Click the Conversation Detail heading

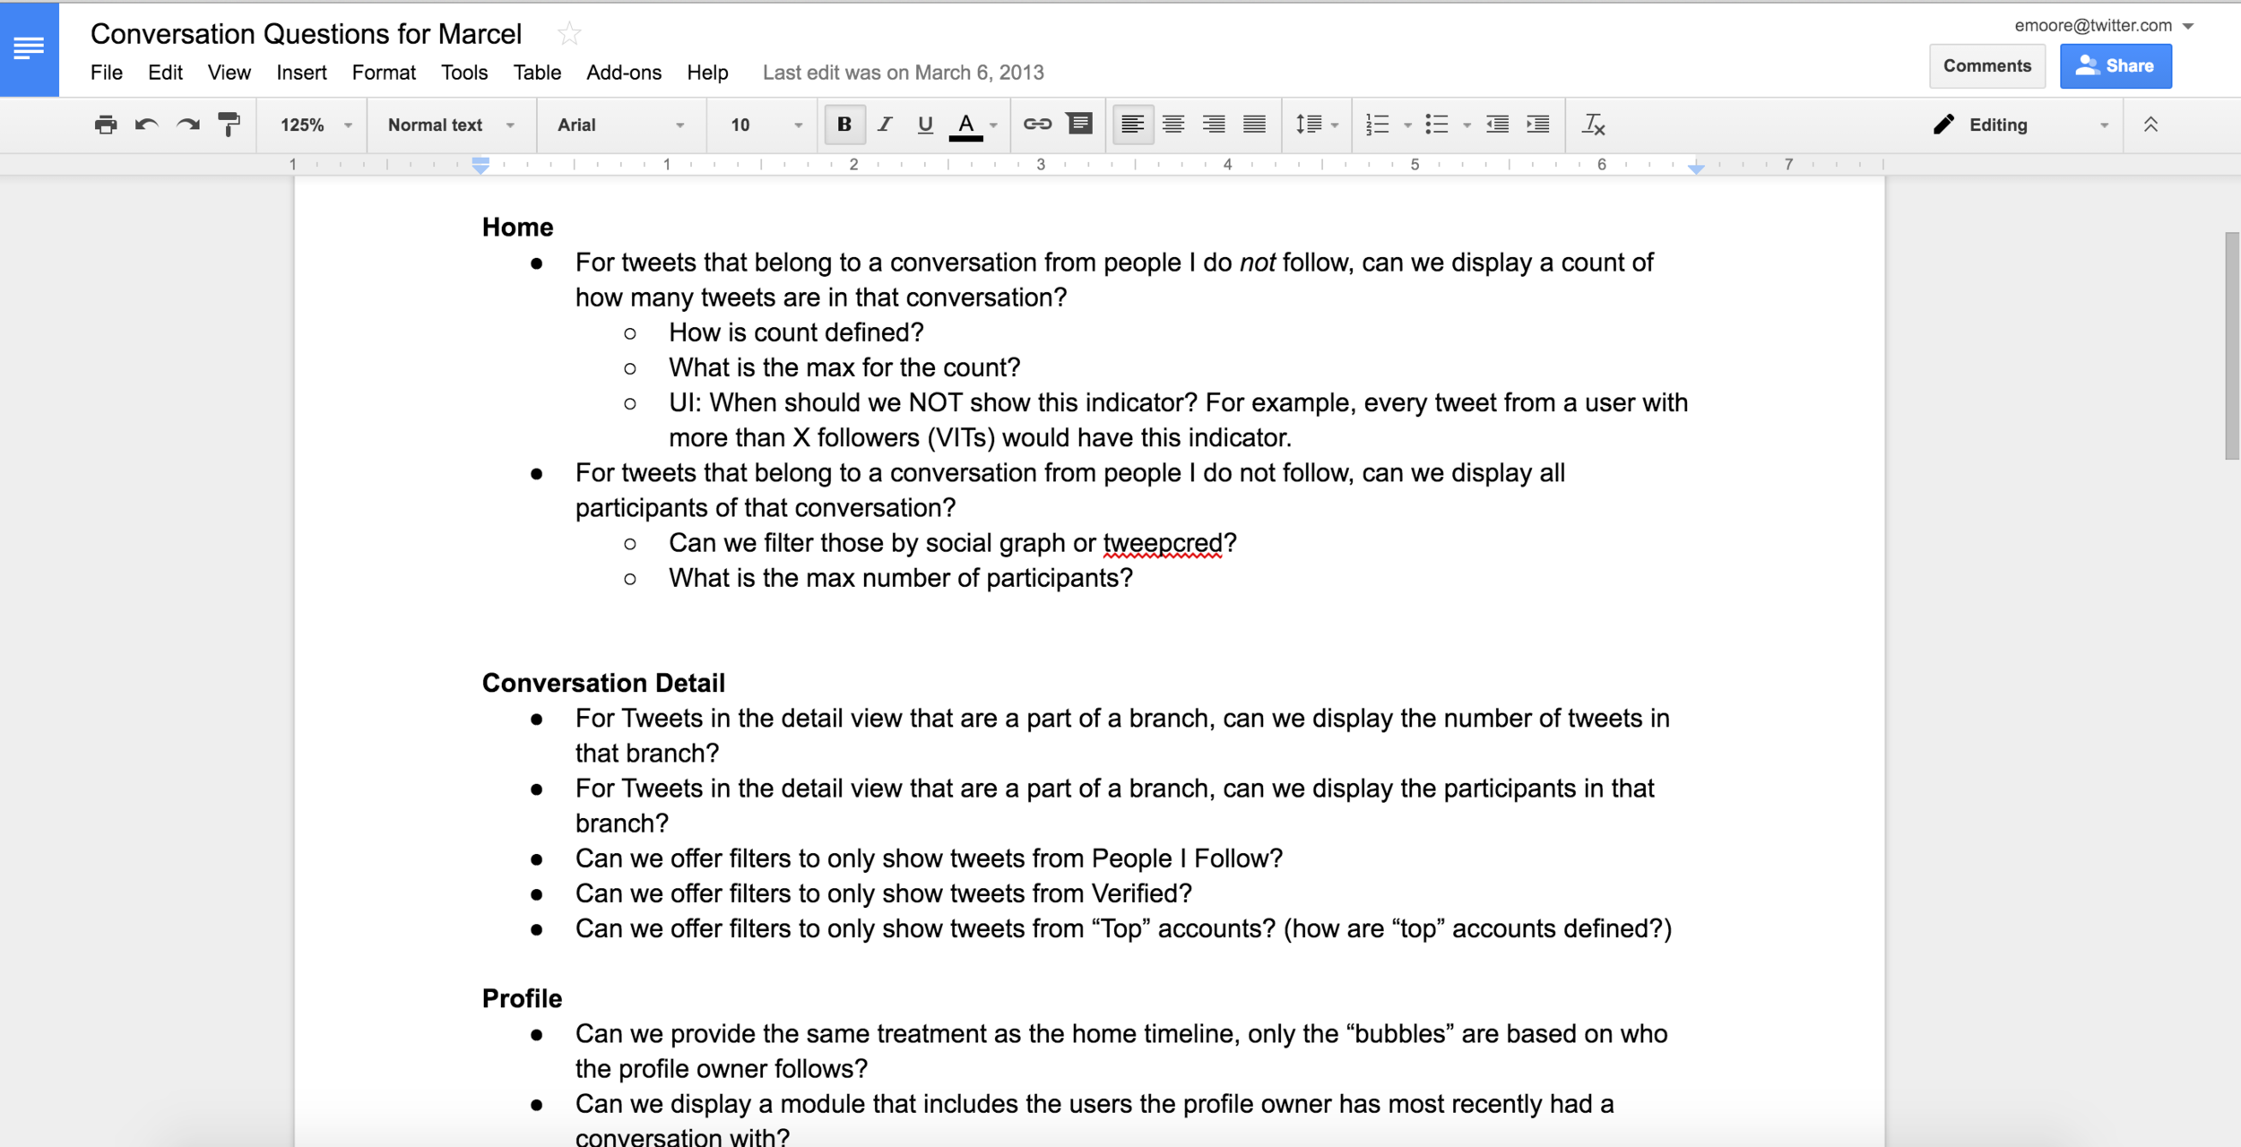603,684
